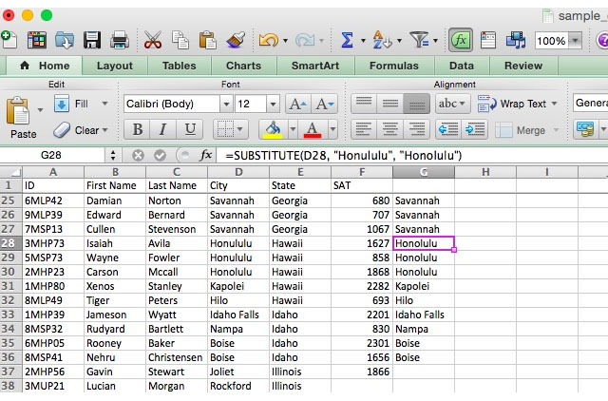Select cell containing Idaho Falls in column D
The image size is (608, 401).
coord(238,315)
